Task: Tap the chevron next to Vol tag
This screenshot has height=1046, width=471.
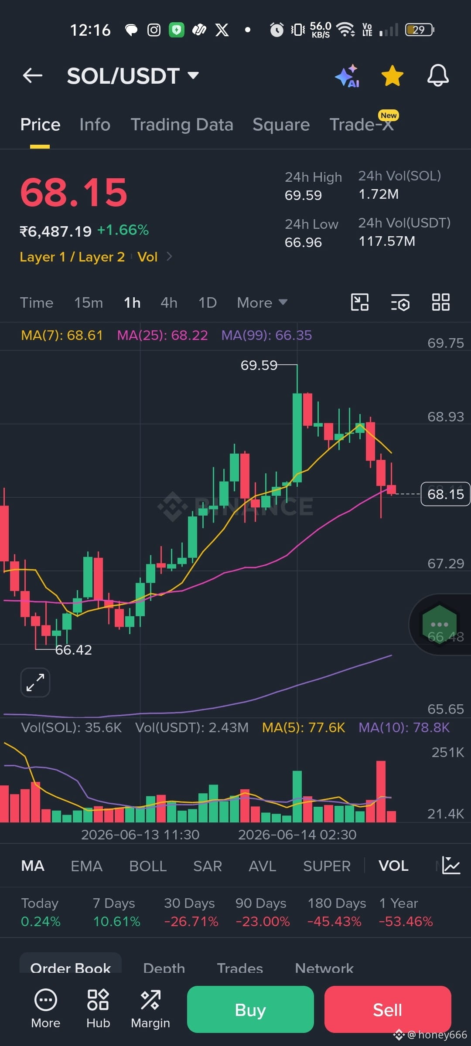Action: point(169,257)
